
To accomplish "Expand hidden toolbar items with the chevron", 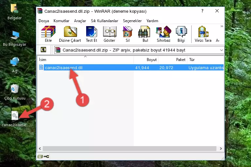I will click(222, 26).
